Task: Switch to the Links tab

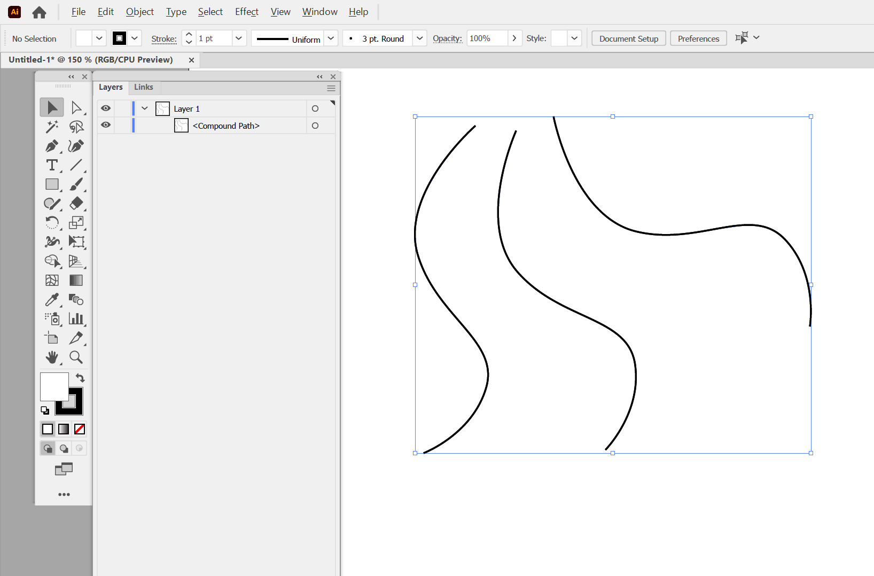Action: coord(143,87)
